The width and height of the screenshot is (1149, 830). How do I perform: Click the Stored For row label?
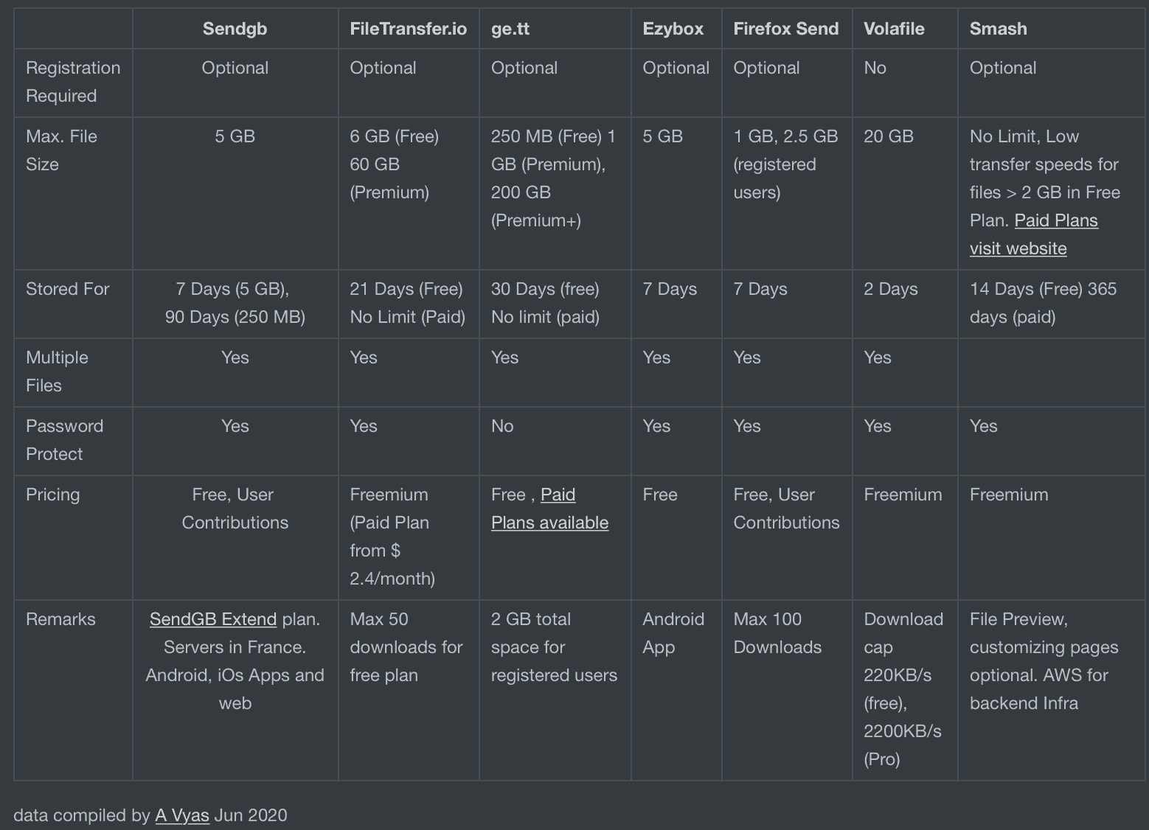[68, 289]
